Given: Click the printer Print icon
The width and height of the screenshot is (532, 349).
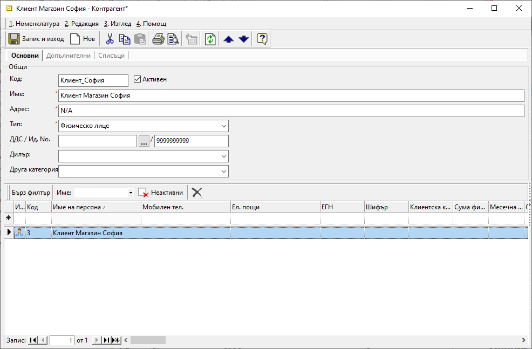Looking at the screenshot, I should pyautogui.click(x=158, y=39).
